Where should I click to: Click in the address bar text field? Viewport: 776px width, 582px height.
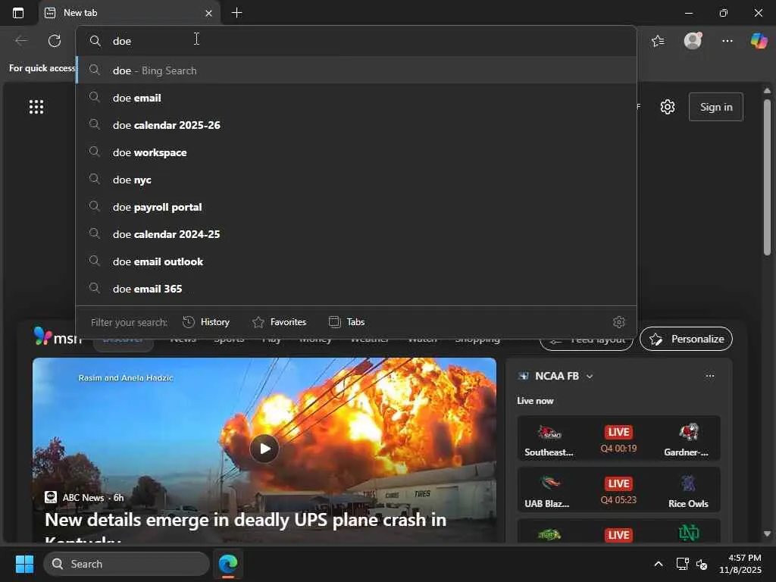(356, 41)
